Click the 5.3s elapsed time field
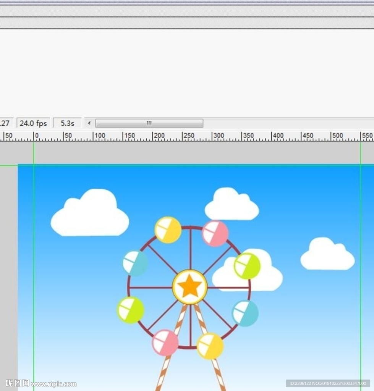Viewport: 374px width, 391px height. 67,123
